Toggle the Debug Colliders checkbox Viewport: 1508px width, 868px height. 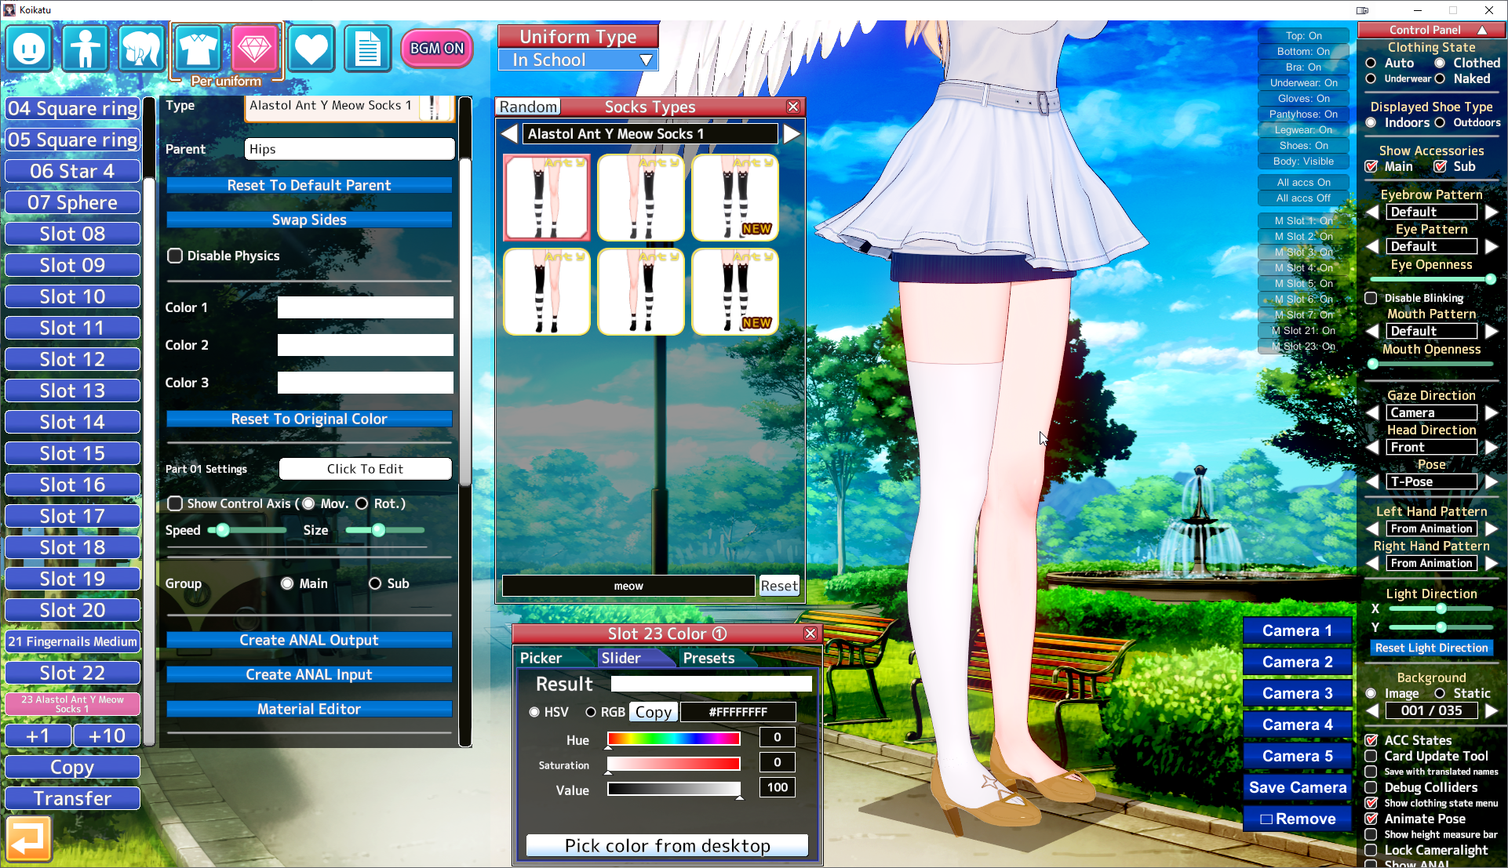(x=1371, y=787)
